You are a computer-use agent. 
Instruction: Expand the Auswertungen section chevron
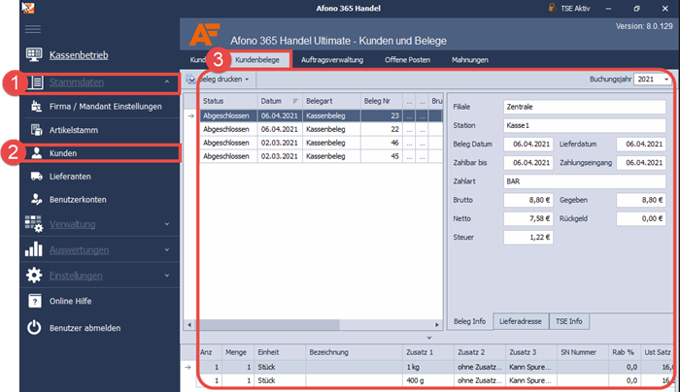(x=167, y=250)
